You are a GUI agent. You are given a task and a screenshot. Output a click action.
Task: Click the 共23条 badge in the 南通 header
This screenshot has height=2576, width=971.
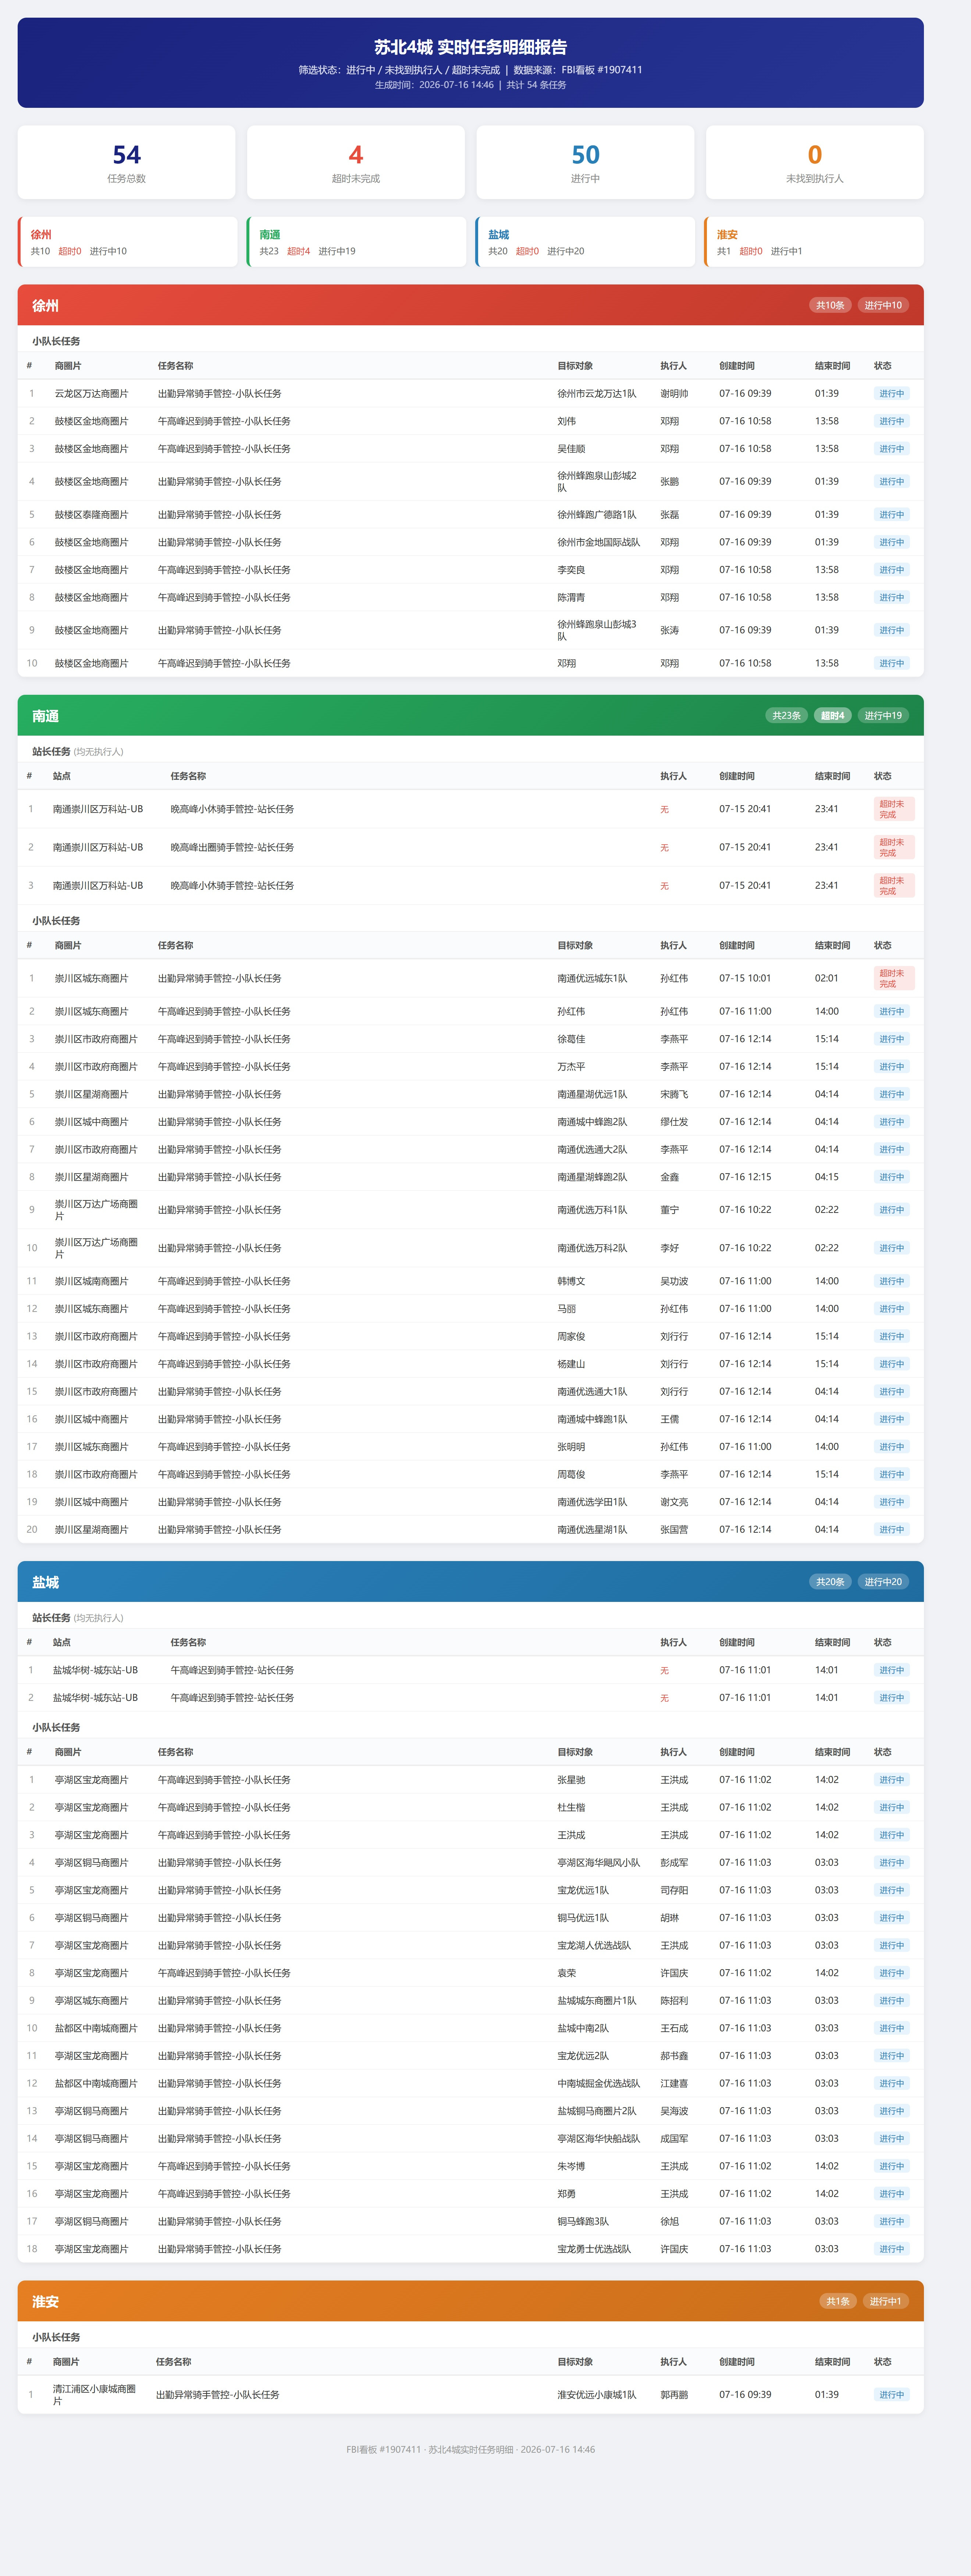point(787,715)
